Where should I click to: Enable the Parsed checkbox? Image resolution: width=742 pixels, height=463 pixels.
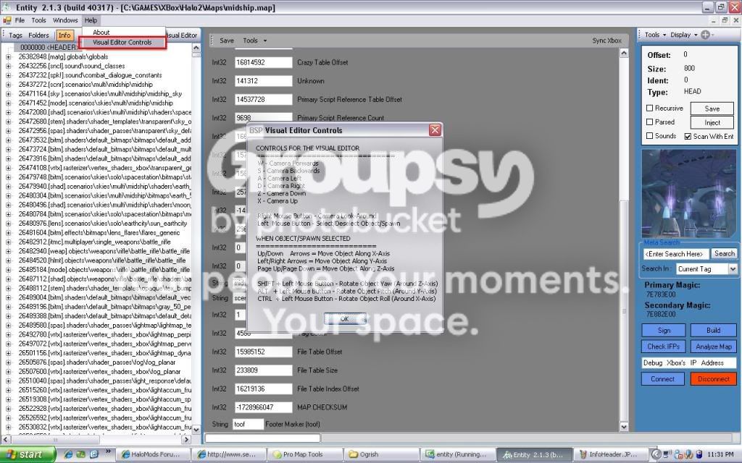(x=650, y=122)
